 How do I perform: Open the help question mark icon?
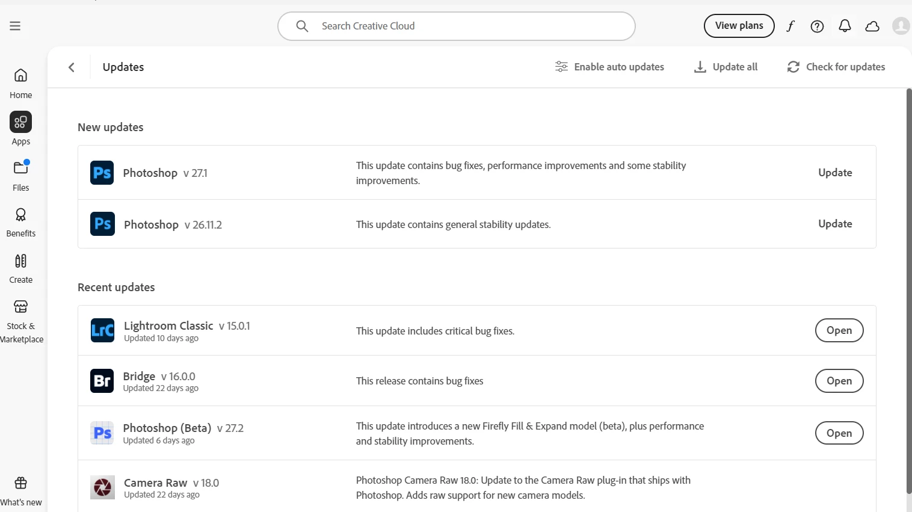click(x=817, y=26)
